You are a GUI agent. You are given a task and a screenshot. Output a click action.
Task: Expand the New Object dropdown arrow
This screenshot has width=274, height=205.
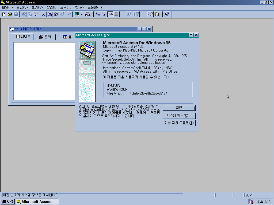(161, 14)
